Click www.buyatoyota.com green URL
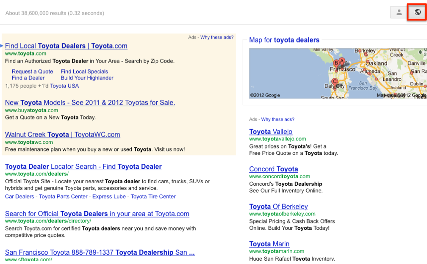Screen dimensions: 427x264 coord(32,110)
